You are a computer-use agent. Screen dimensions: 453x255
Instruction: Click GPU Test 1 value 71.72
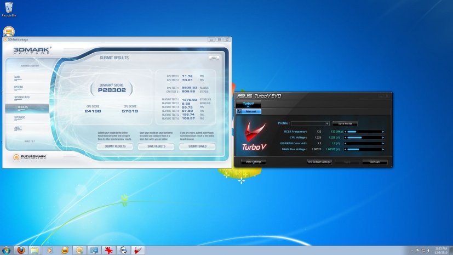click(187, 76)
